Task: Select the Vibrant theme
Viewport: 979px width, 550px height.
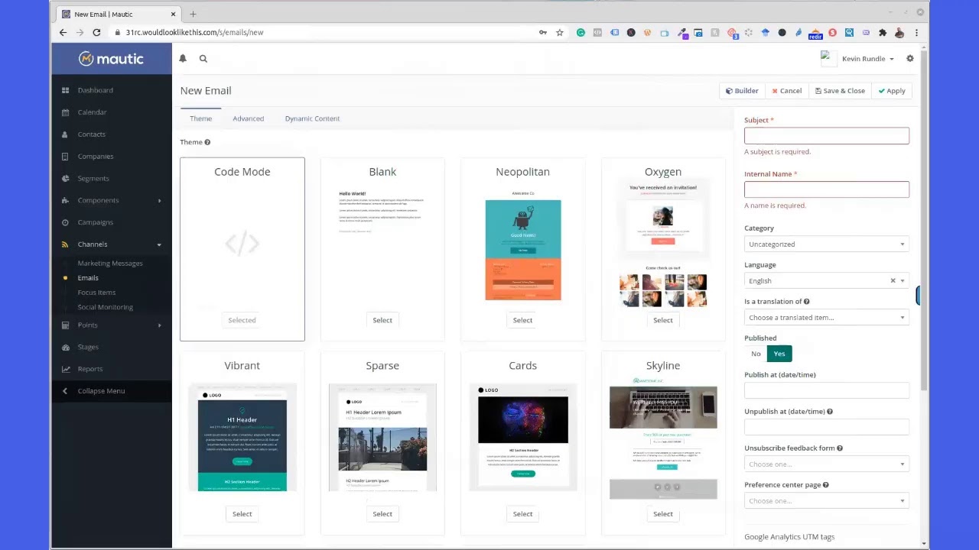Action: pos(242,514)
